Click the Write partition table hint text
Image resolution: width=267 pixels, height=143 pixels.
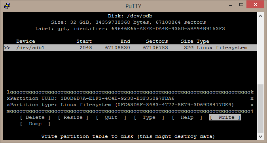[128, 136]
